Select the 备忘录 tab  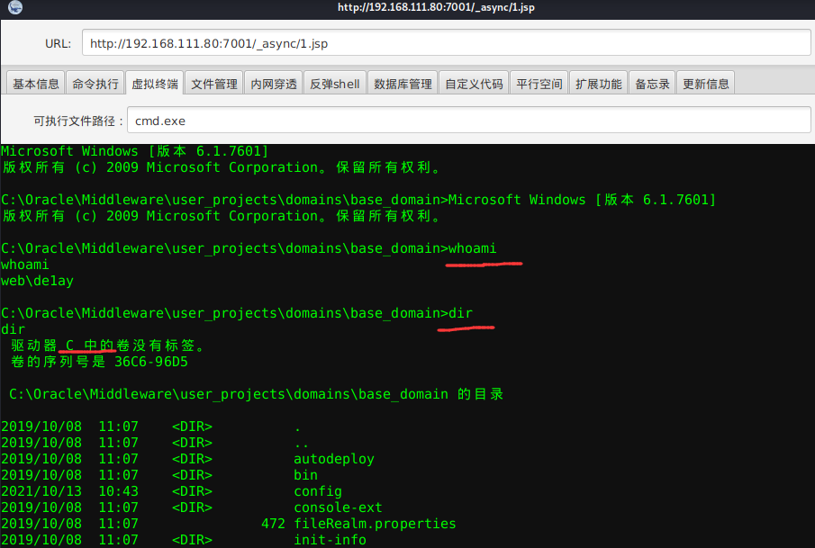click(x=652, y=84)
